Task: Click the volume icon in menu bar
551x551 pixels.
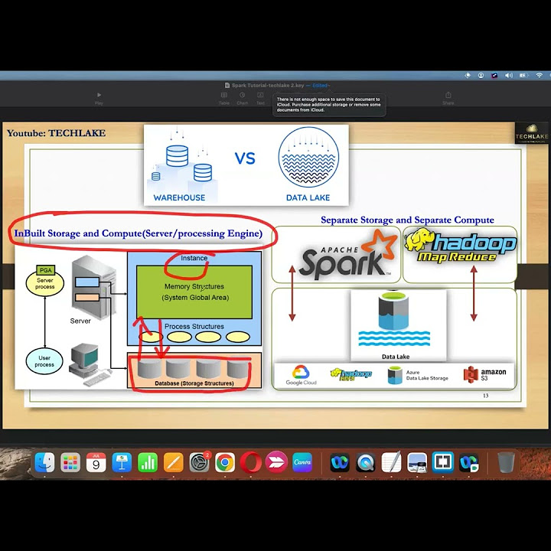Action: pyautogui.click(x=508, y=76)
